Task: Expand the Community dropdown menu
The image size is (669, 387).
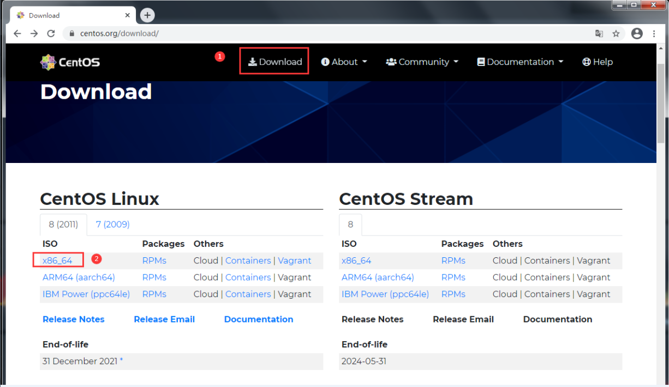Action: pyautogui.click(x=422, y=62)
